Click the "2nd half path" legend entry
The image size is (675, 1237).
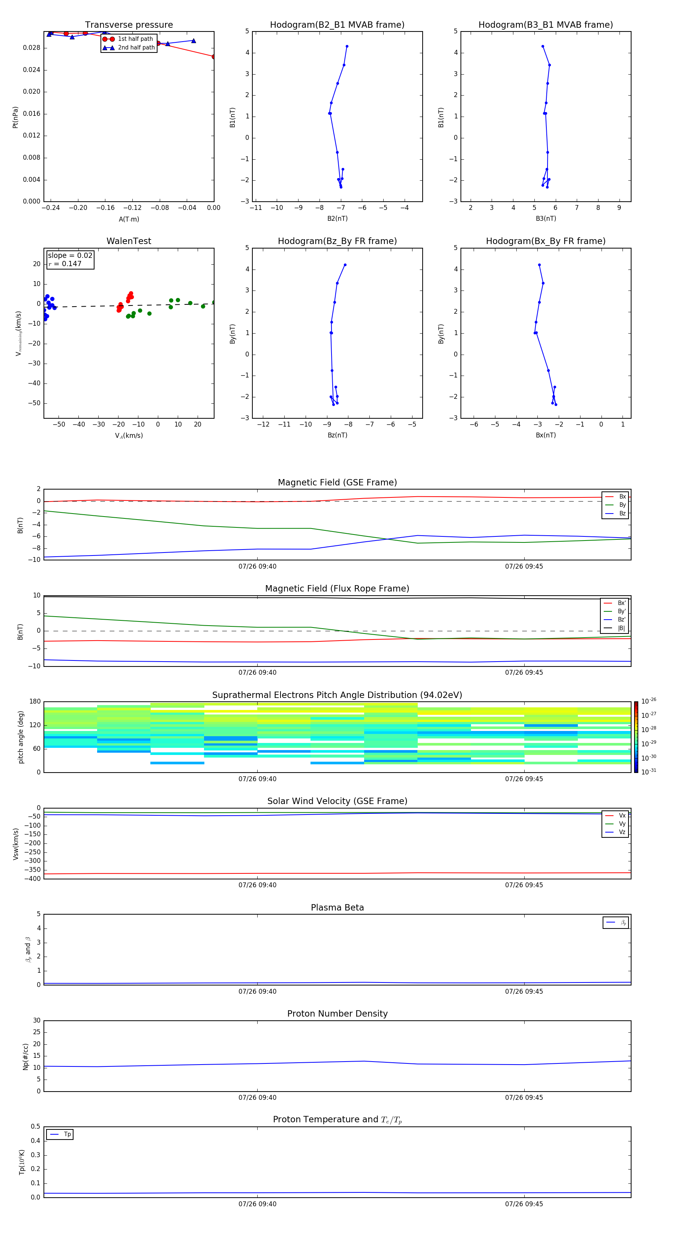(x=129, y=48)
